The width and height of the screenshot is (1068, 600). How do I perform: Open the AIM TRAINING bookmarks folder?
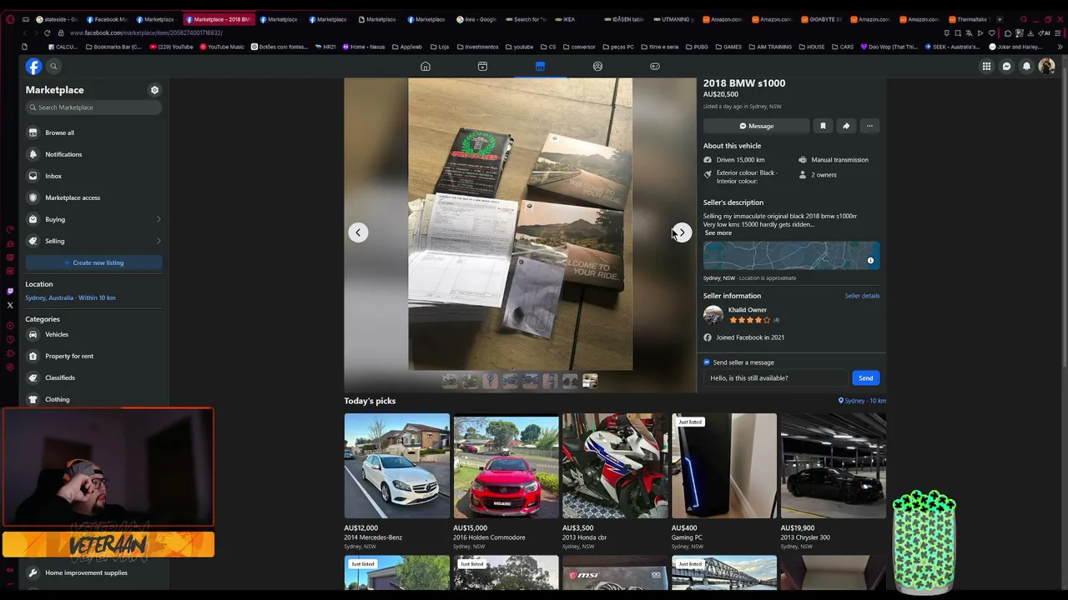click(x=769, y=47)
